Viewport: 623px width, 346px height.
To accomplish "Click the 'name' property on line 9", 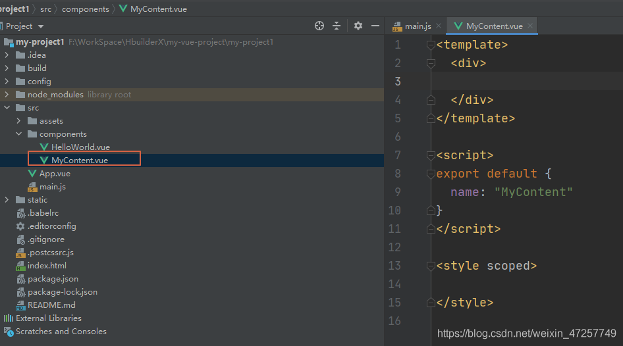I will coord(464,192).
